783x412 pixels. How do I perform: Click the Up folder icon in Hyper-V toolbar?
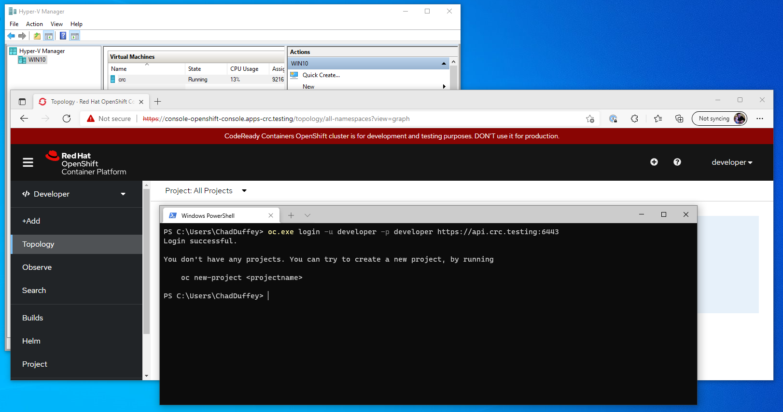37,36
